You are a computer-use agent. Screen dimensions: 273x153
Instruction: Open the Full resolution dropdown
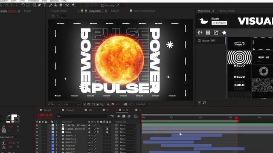pyautogui.click(x=72, y=104)
